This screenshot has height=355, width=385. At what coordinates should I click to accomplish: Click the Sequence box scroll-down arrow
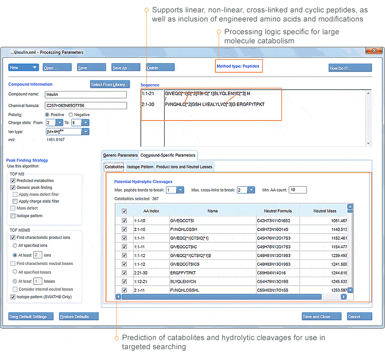pos(368,143)
